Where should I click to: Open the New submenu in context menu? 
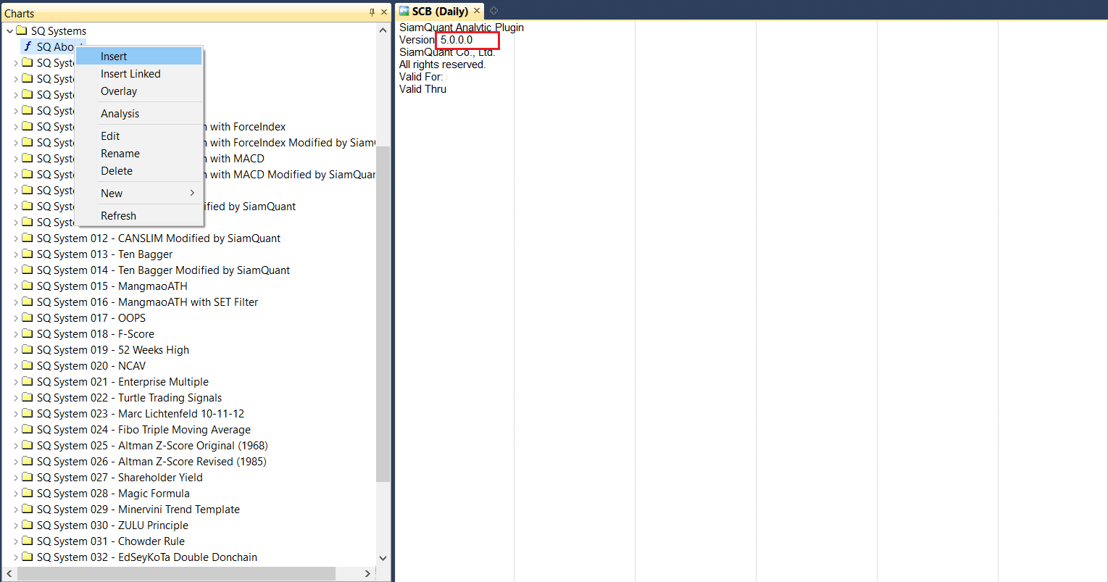point(112,194)
